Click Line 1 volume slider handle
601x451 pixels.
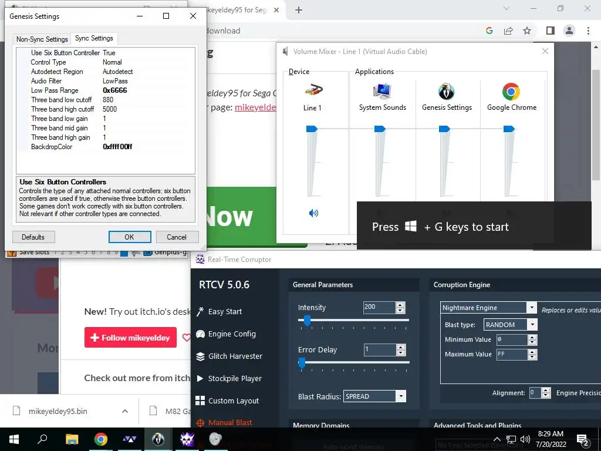click(312, 129)
